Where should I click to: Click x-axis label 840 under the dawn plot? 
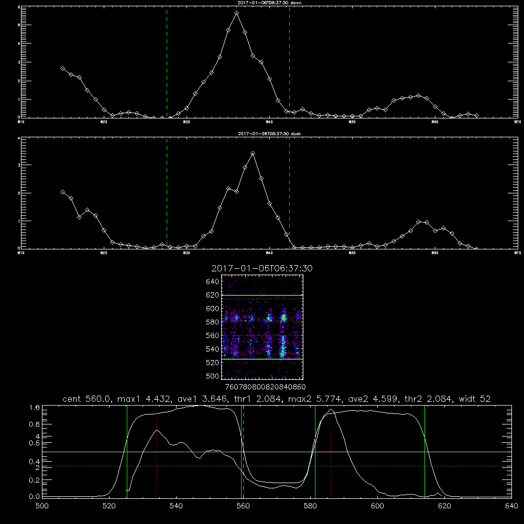pos(269,122)
